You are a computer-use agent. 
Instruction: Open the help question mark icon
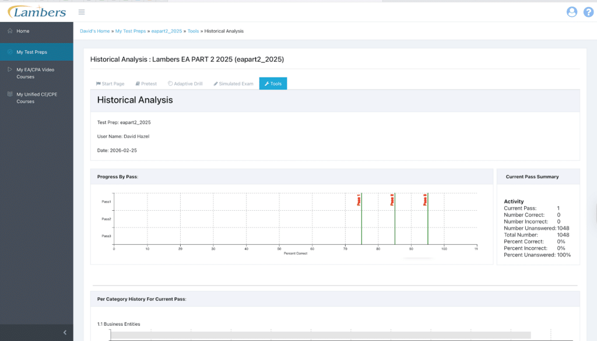click(x=588, y=12)
